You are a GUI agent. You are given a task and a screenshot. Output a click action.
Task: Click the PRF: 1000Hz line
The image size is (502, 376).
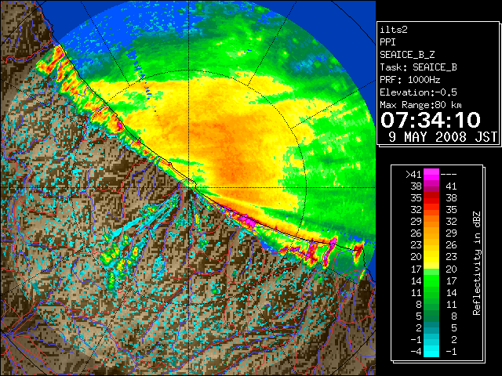410,80
